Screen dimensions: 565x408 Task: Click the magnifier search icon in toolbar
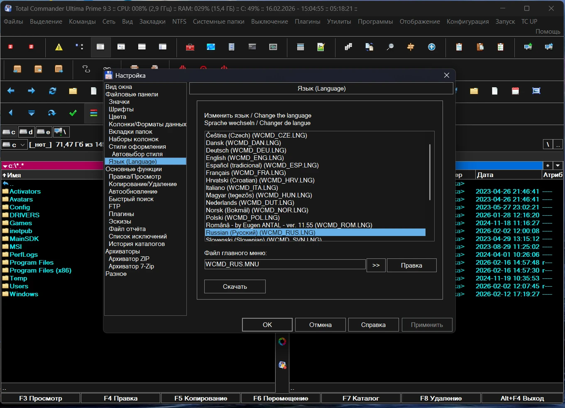tap(390, 47)
